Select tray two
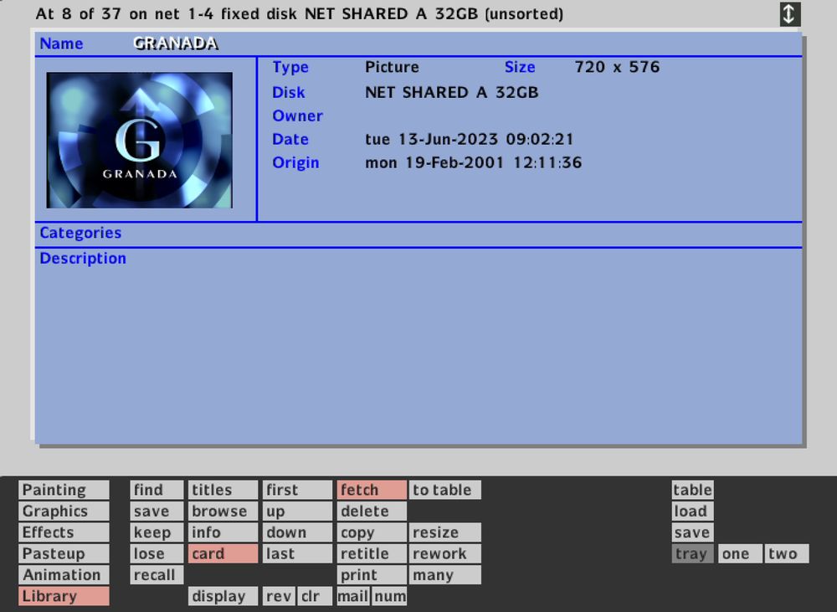The height and width of the screenshot is (612, 837). (x=787, y=553)
